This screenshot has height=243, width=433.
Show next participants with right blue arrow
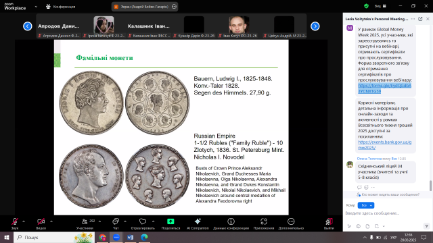315,26
